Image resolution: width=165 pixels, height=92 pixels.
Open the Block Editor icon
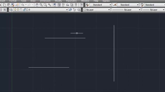(x=17, y=5)
